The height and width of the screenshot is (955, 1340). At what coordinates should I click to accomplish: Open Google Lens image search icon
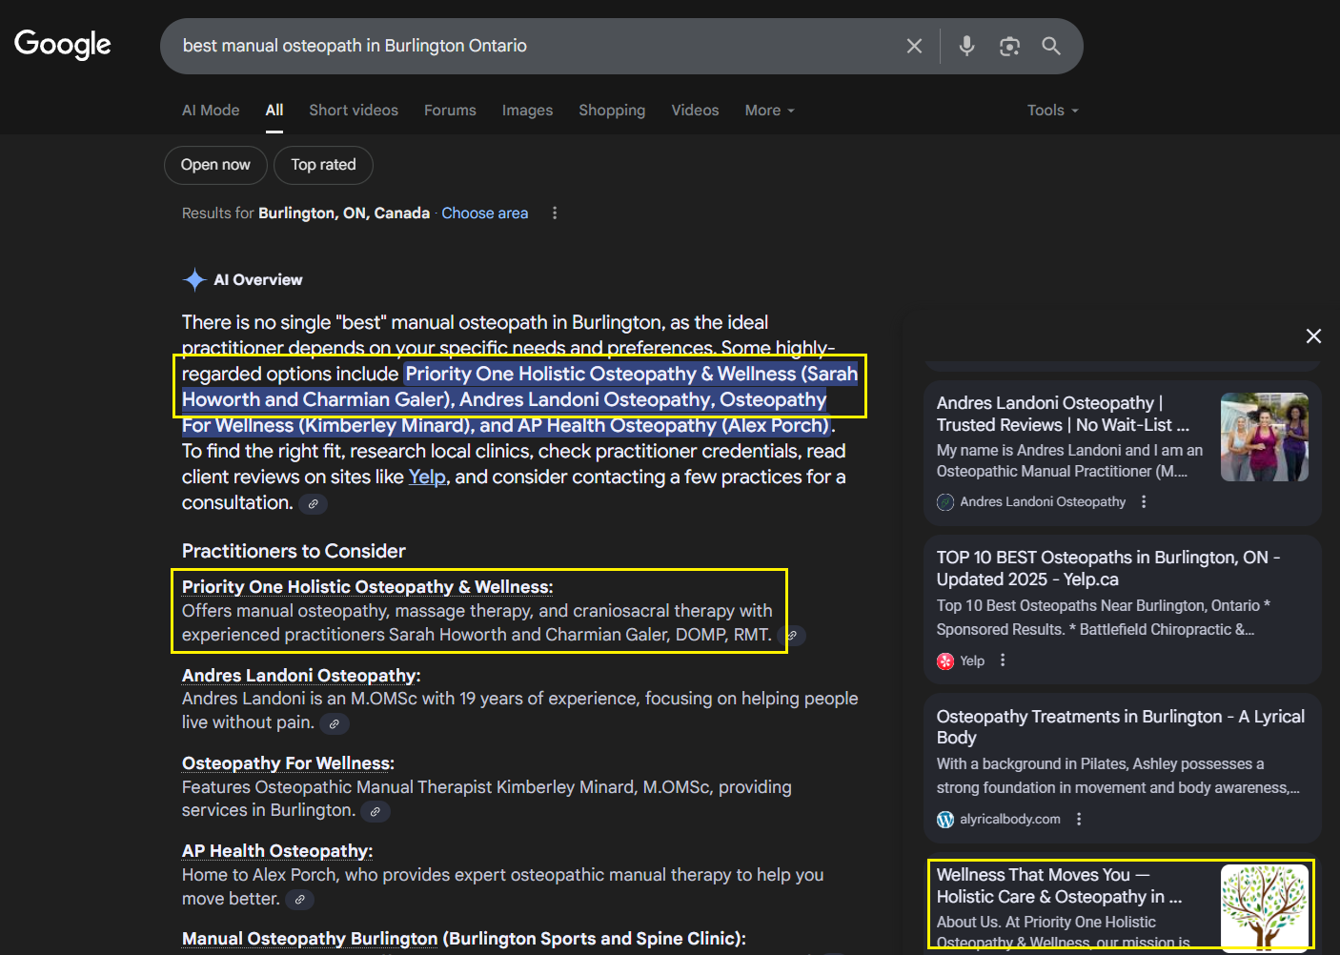1009,46
